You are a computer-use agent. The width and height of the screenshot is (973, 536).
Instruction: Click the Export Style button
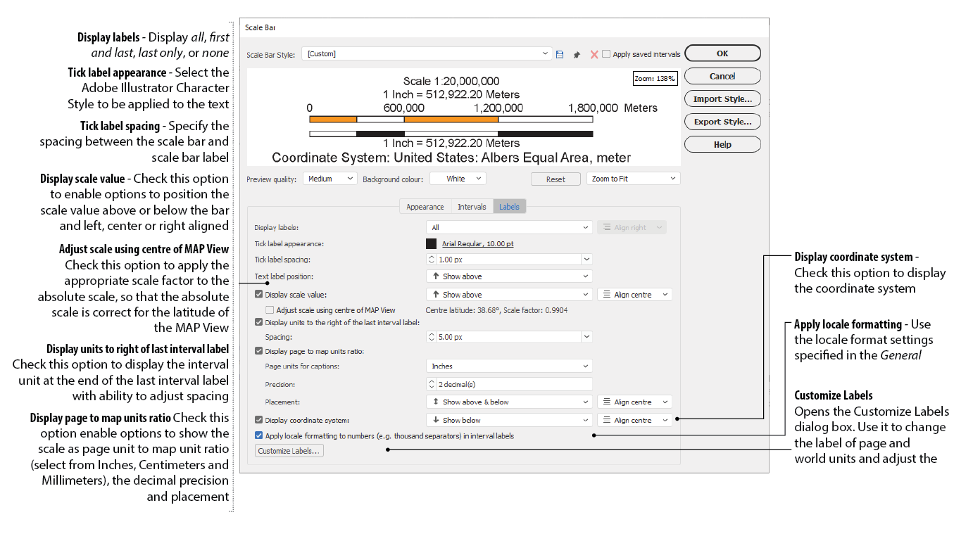pyautogui.click(x=722, y=122)
